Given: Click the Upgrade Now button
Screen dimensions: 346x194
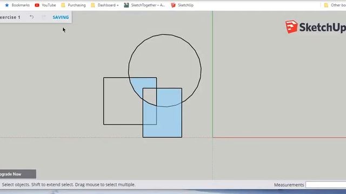Looking at the screenshot, I should pos(18,174).
